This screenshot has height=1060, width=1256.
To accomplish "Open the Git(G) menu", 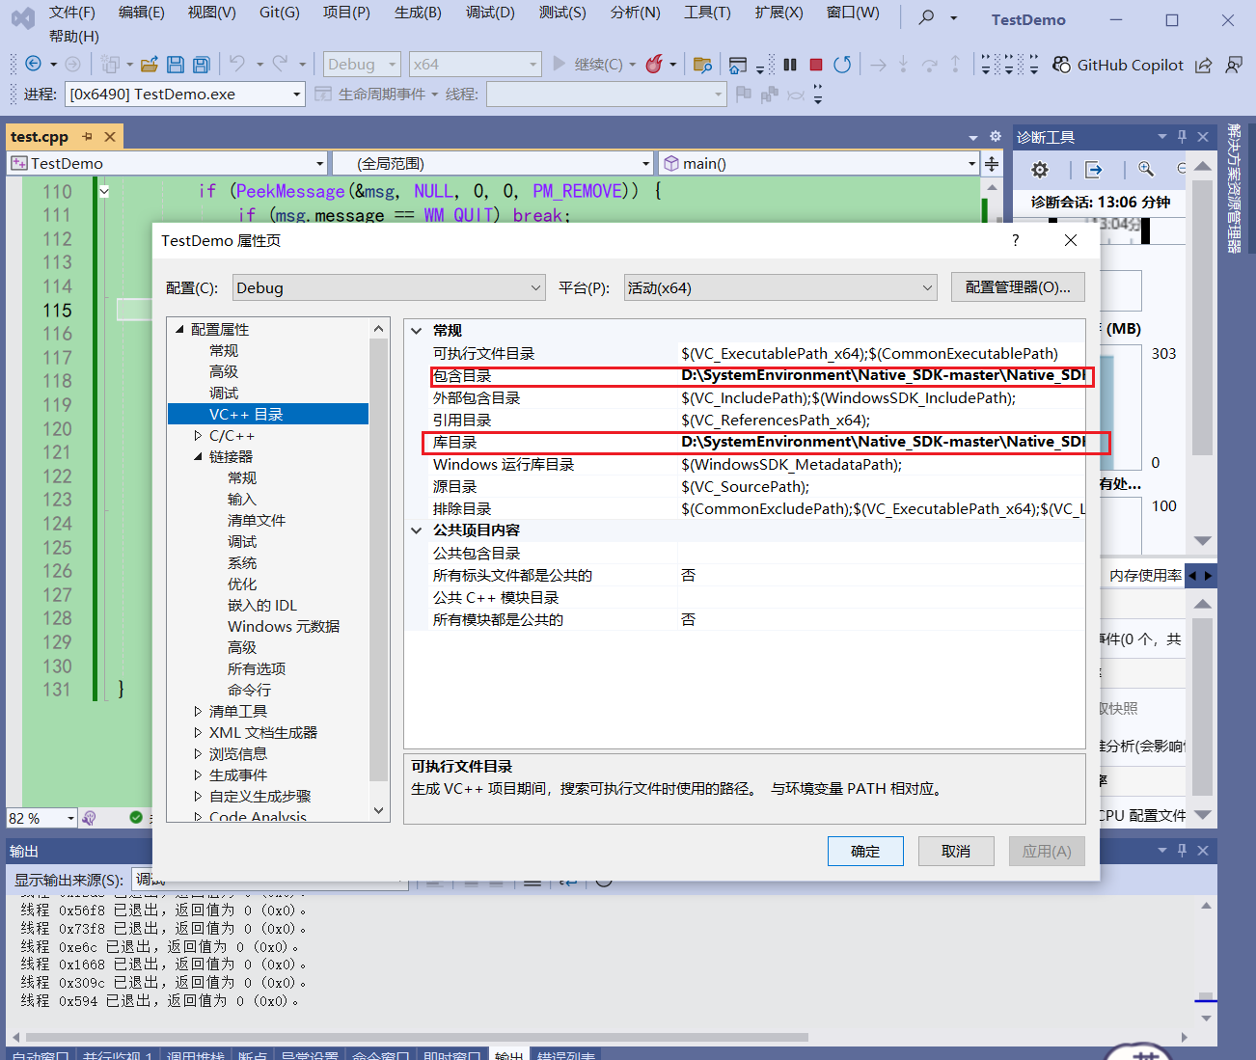I will pyautogui.click(x=280, y=13).
